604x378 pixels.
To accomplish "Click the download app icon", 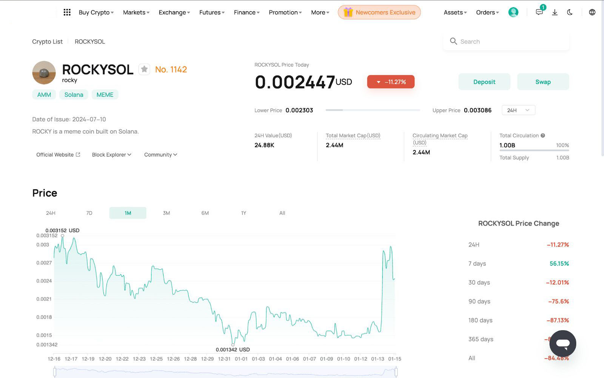I will [555, 12].
